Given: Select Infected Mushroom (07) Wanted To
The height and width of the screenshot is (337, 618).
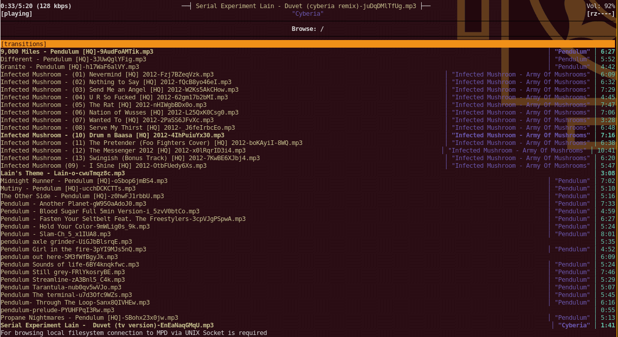Looking at the screenshot, I should [308, 120].
